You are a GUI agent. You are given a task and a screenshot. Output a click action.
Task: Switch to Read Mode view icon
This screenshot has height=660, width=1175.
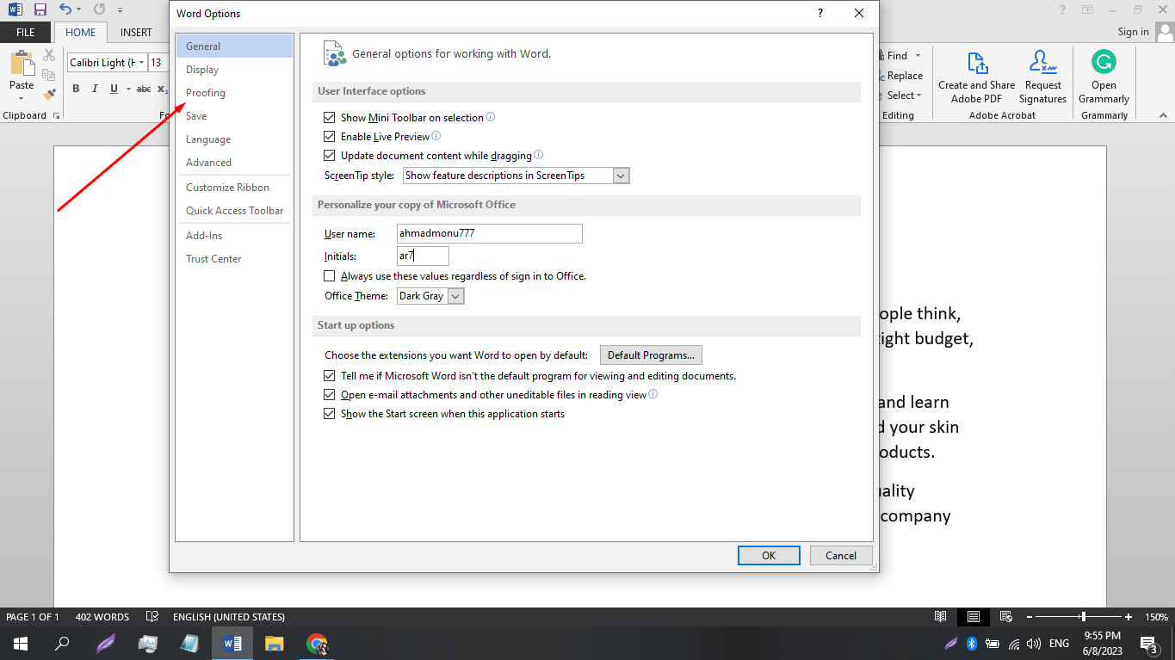(941, 617)
